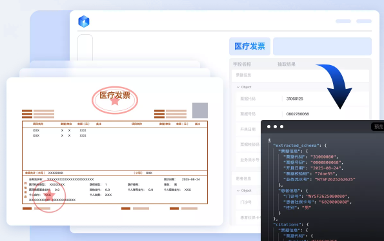Click the "citations" key in JSON
Screen dimensions: 384x241
(x=287, y=225)
